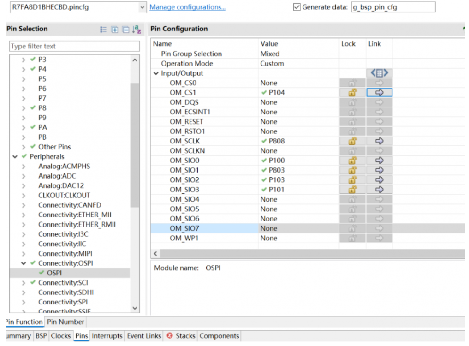The width and height of the screenshot is (469, 346).
Task: Click the link arrow for OM_SIO3
Action: [x=380, y=190]
